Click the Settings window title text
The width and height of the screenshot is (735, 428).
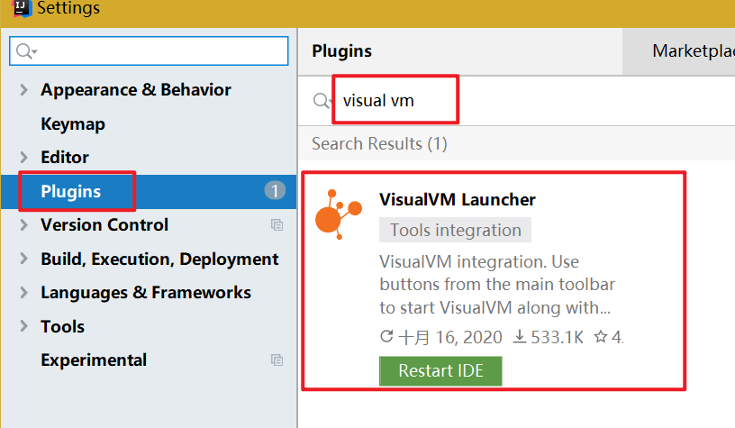point(68,8)
